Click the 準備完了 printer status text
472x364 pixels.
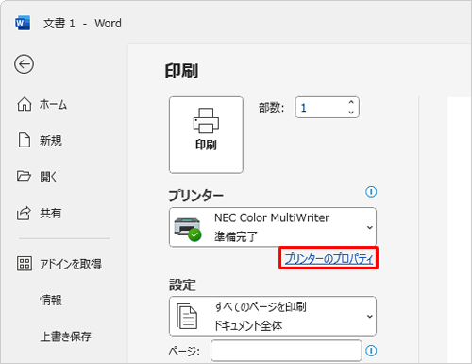coord(236,236)
